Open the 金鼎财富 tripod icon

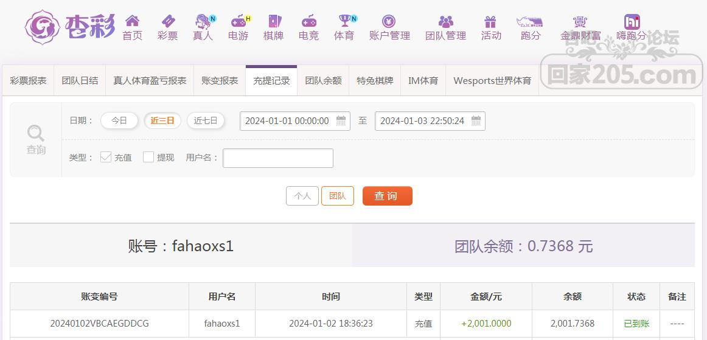click(580, 21)
